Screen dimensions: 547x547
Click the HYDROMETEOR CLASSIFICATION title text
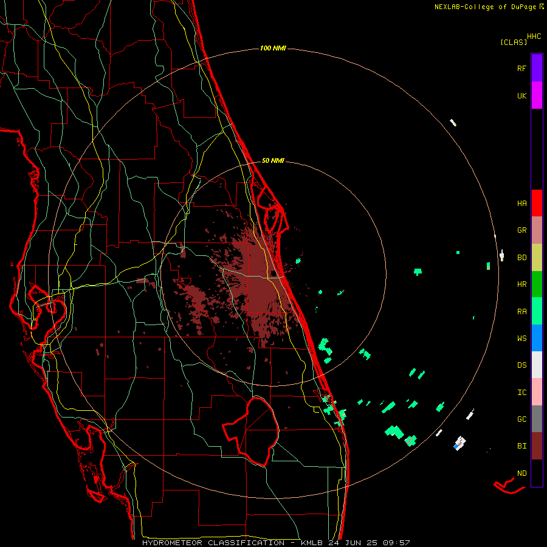tap(213, 543)
